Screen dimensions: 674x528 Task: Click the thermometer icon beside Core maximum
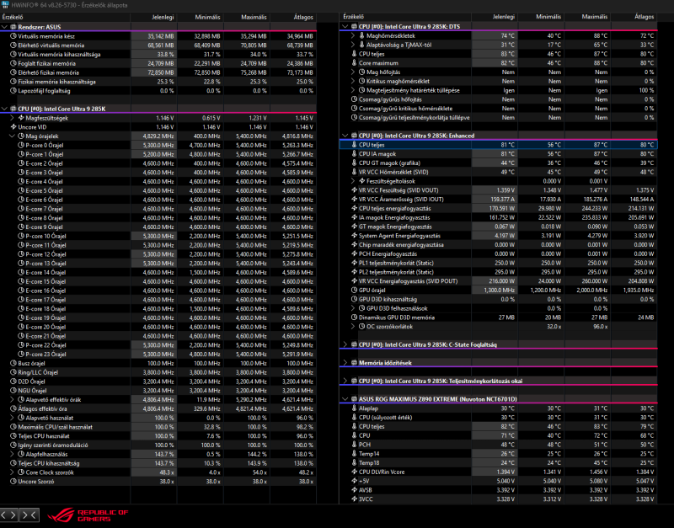point(354,62)
